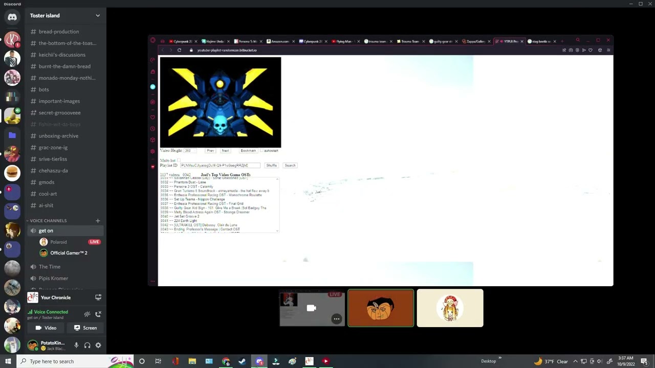Reload page in streamed browser
Image resolution: width=655 pixels, height=368 pixels.
coord(179,50)
